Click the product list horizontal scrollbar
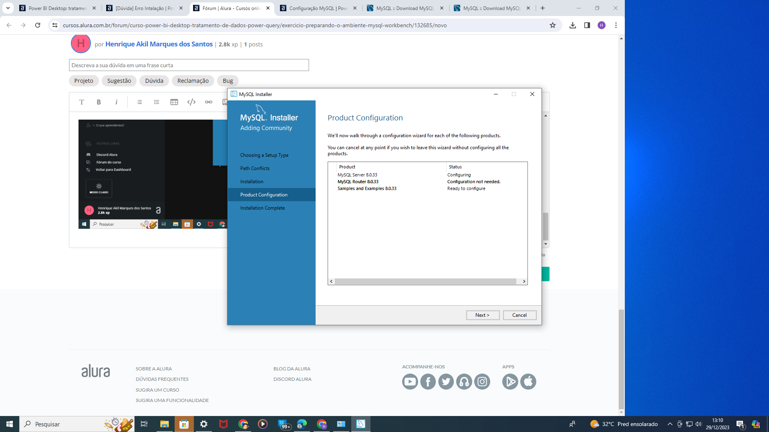Viewport: 769px width, 432px height. pyautogui.click(x=425, y=282)
